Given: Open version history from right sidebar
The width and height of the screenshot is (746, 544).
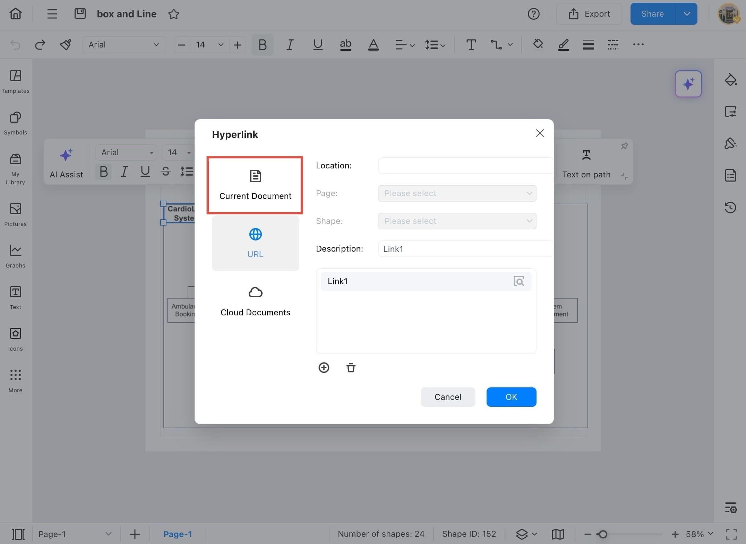Looking at the screenshot, I should coord(731,208).
